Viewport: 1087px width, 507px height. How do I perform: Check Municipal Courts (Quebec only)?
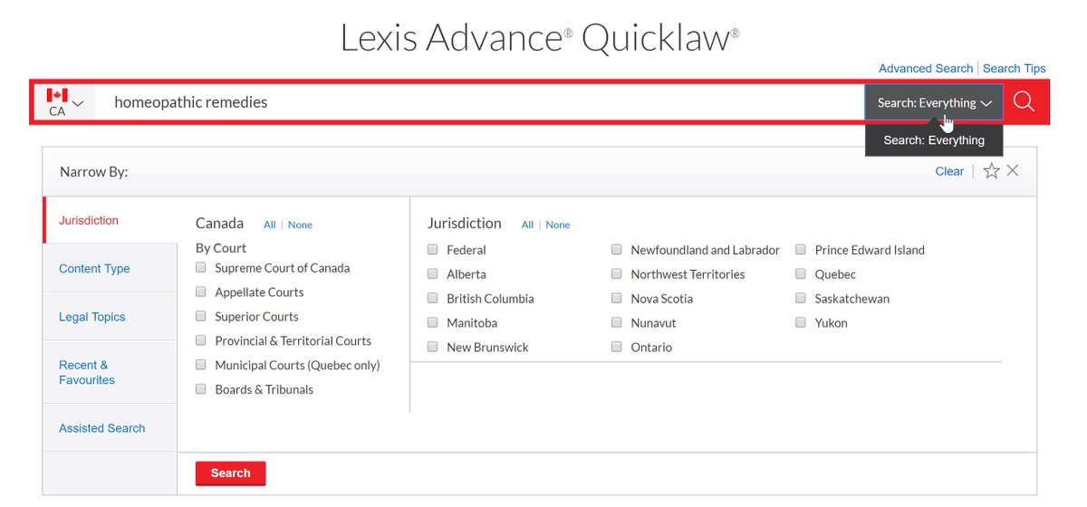click(200, 365)
